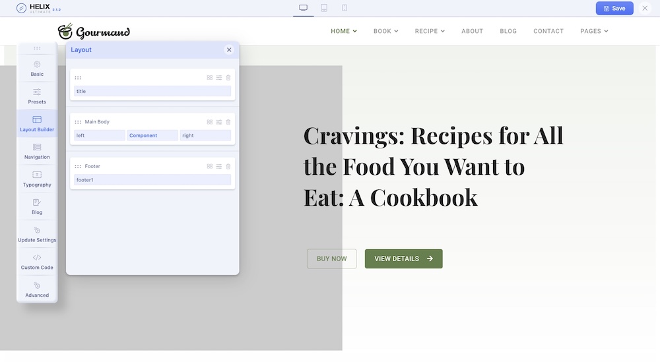This screenshot has width=660, height=362.
Task: Open the Home menu dropdown
Action: coord(343,31)
